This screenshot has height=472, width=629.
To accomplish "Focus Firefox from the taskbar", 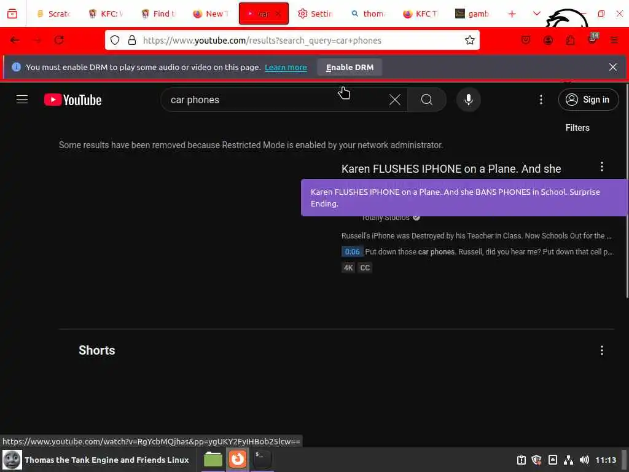I will (x=238, y=459).
